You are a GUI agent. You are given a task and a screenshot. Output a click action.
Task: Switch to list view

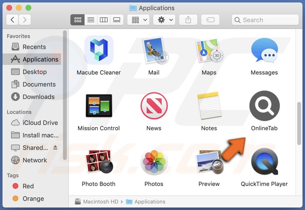(x=91, y=20)
